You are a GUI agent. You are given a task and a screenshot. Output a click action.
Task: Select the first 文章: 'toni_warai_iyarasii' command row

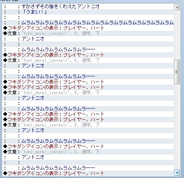tap(88, 33)
